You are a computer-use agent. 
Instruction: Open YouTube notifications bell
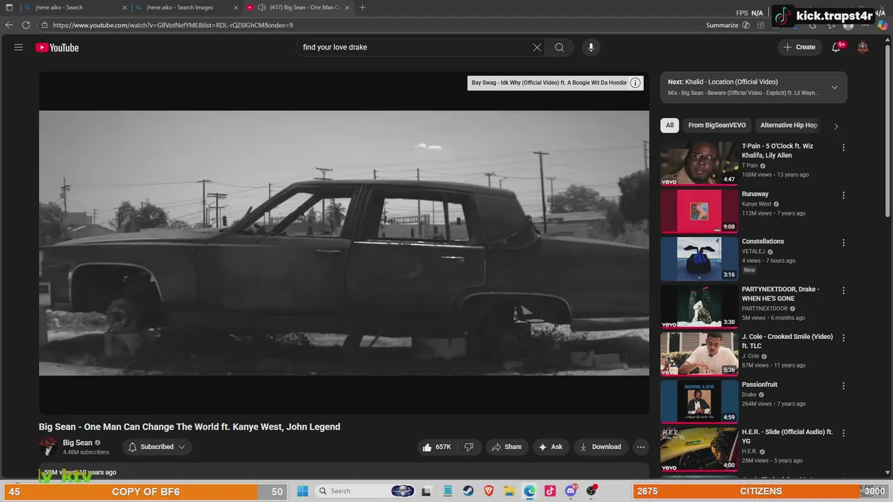[836, 47]
